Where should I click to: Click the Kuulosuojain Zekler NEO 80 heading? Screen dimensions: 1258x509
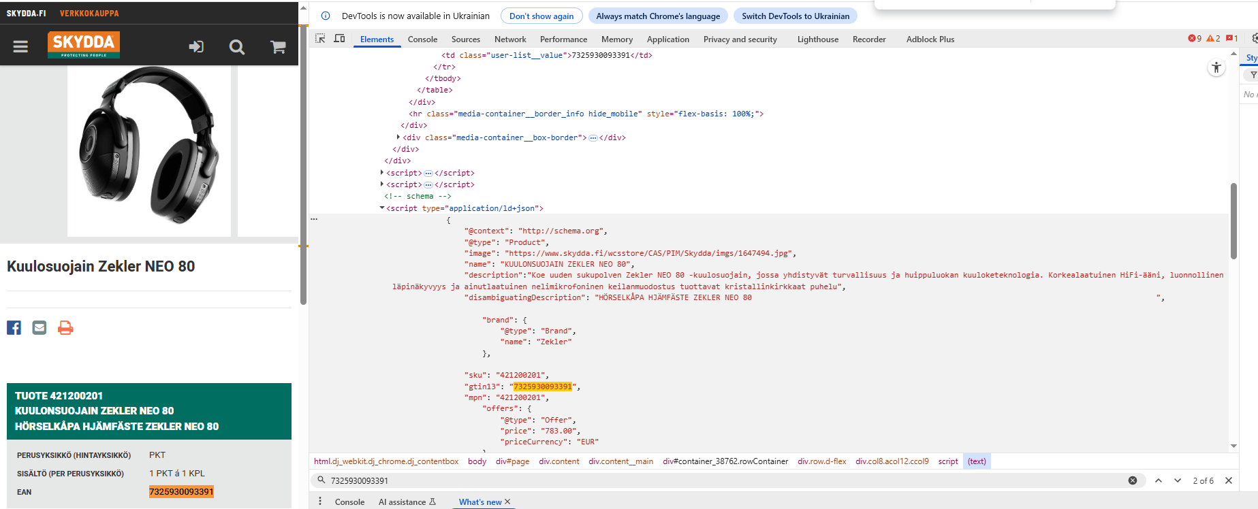(101, 266)
